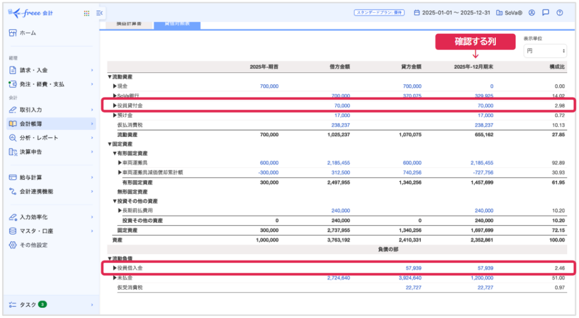
Task: Open the chat message icon
Action: click(x=545, y=12)
